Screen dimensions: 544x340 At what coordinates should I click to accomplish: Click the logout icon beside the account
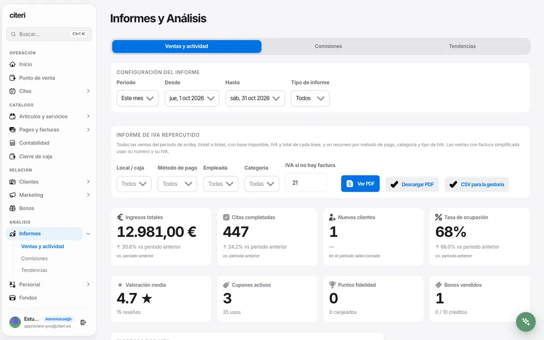coord(83,322)
